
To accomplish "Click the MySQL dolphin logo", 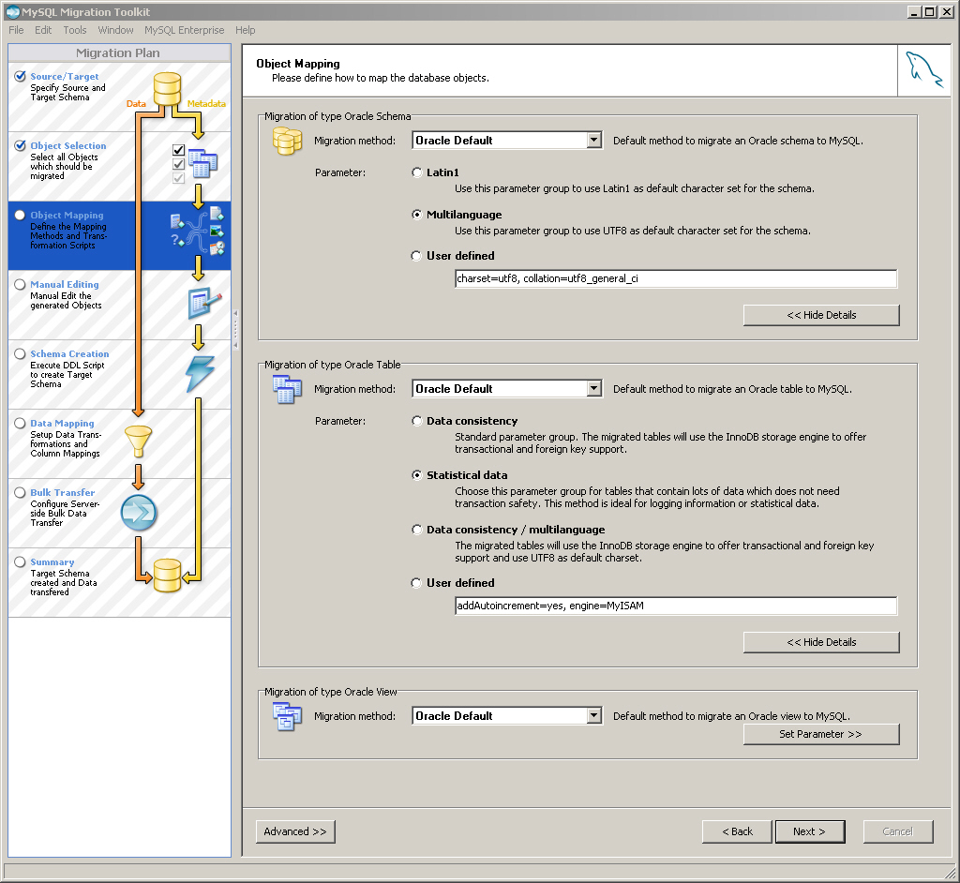I will (x=923, y=70).
